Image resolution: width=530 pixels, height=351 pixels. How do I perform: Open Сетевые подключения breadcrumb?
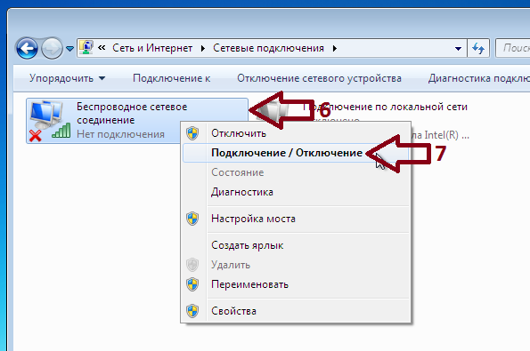(x=268, y=48)
